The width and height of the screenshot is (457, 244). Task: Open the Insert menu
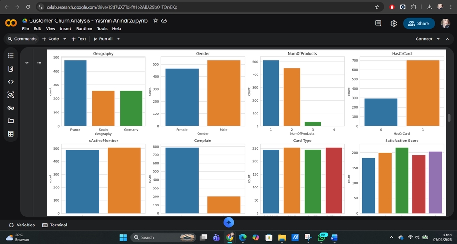coord(66,29)
